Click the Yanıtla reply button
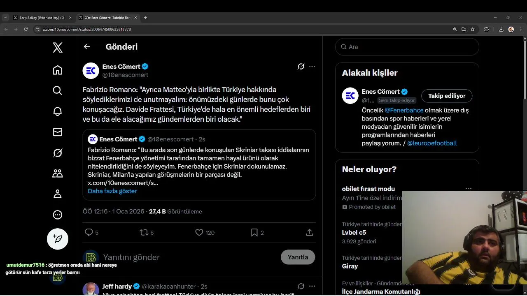This screenshot has height=296, width=527. [298, 257]
